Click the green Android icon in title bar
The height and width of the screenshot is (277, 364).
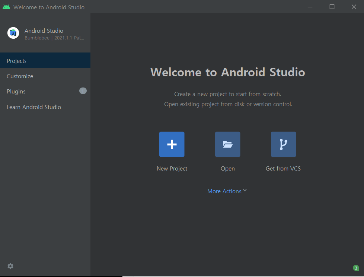click(6, 7)
